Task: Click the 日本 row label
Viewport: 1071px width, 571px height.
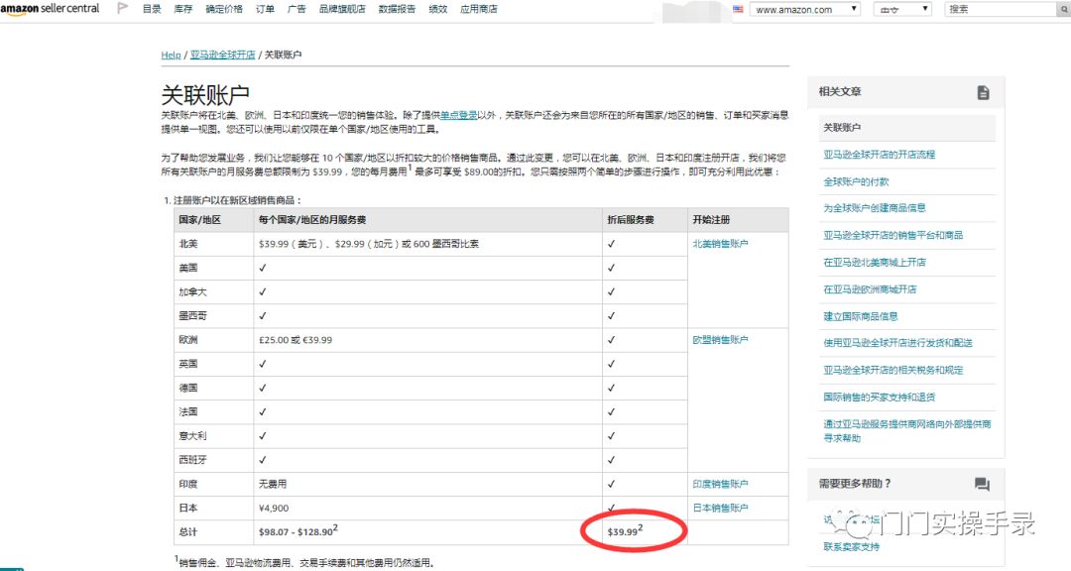Action: 187,508
